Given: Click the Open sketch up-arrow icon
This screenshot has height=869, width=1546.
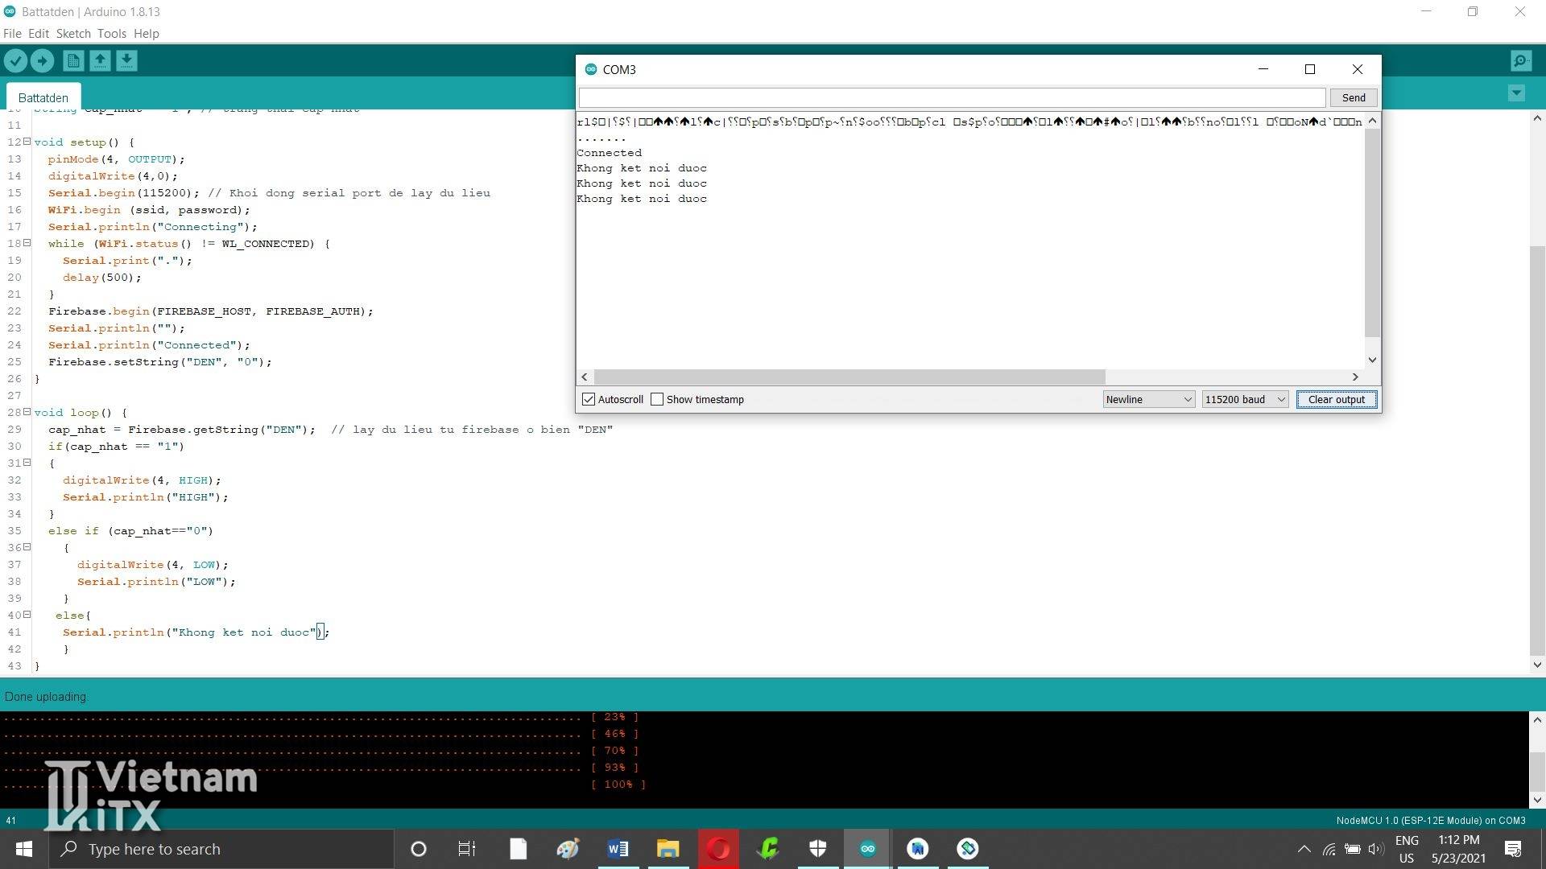Looking at the screenshot, I should pos(100,60).
